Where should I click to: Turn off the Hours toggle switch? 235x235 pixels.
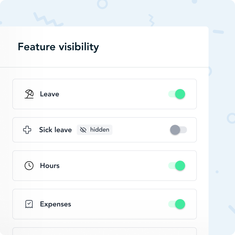click(177, 166)
